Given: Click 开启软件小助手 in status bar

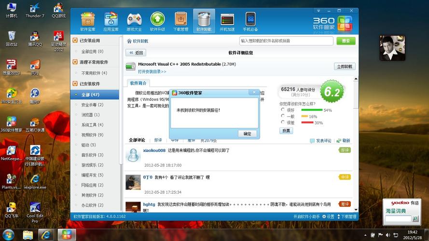Looking at the screenshot, I should click(306, 216).
